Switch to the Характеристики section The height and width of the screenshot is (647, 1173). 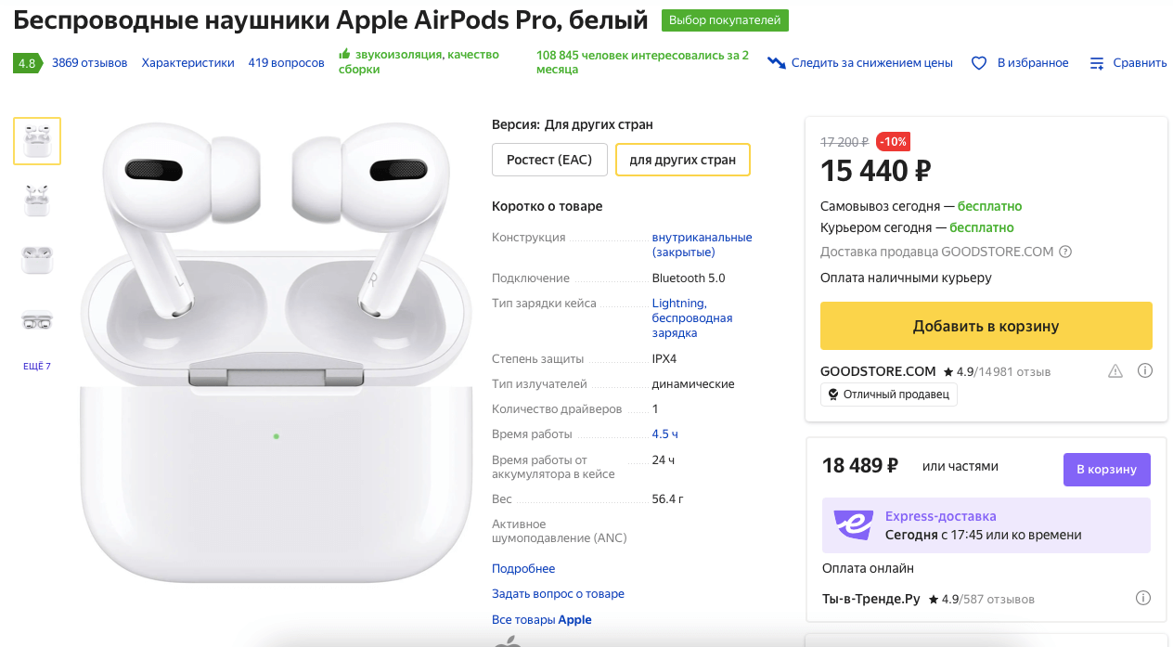[x=187, y=62]
